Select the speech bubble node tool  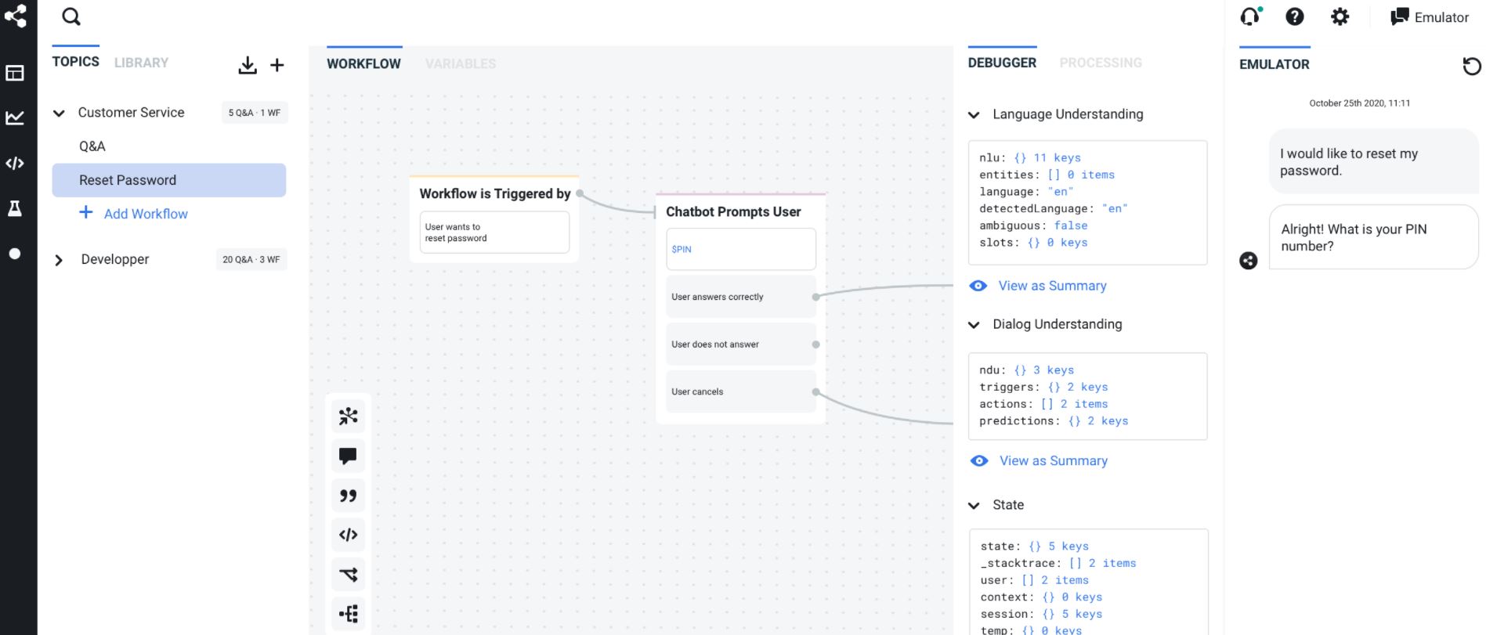[349, 456]
